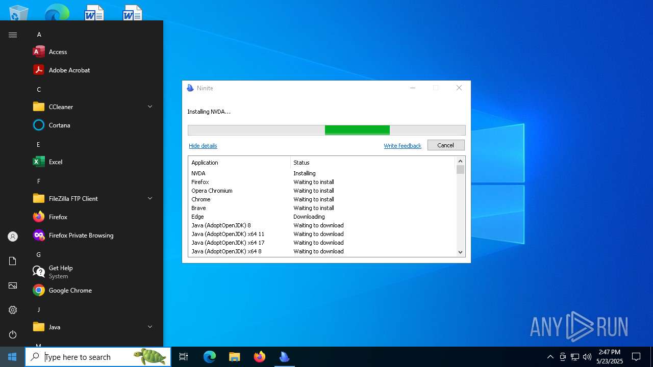The height and width of the screenshot is (367, 653).
Task: Click the Power icon in Start sidebar
Action: pos(13,334)
